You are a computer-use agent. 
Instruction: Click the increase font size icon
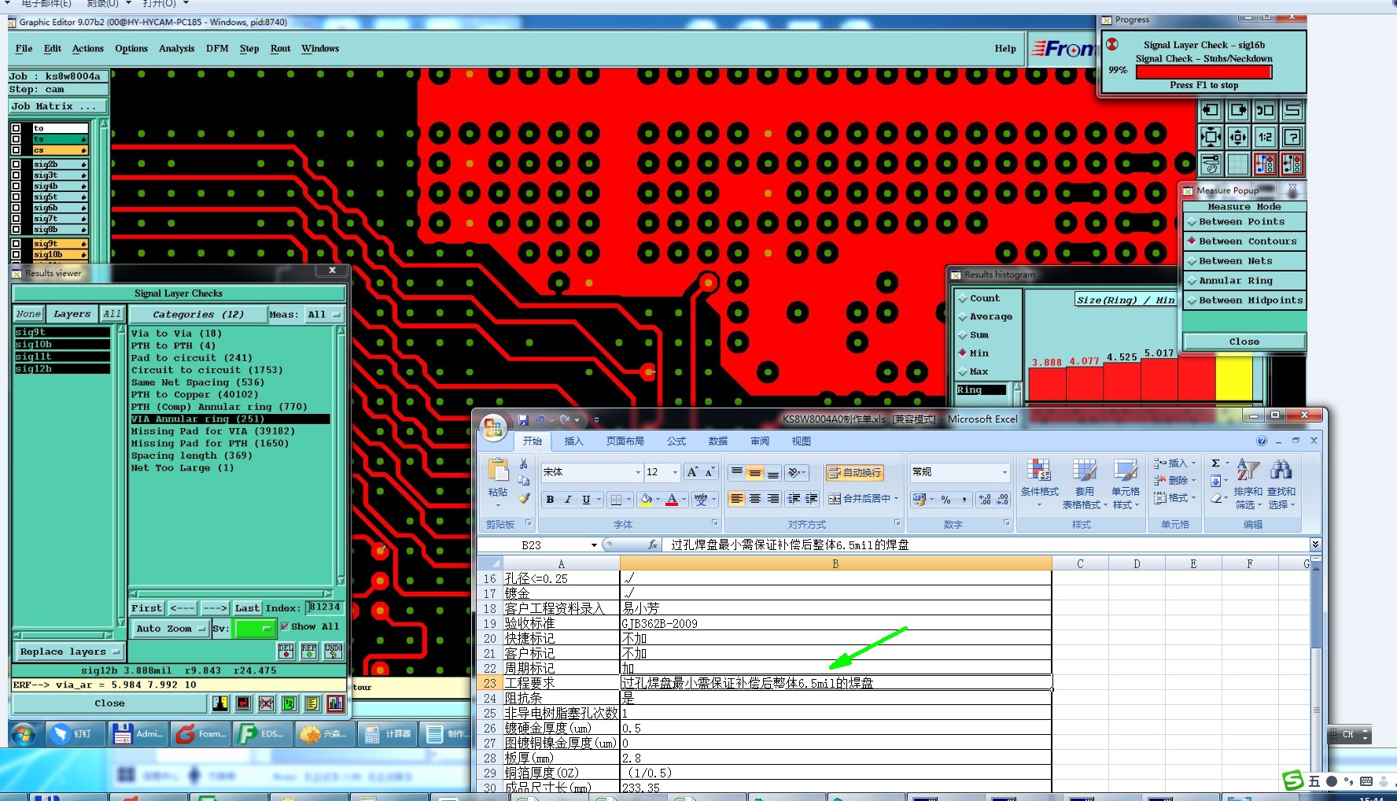pyautogui.click(x=692, y=472)
